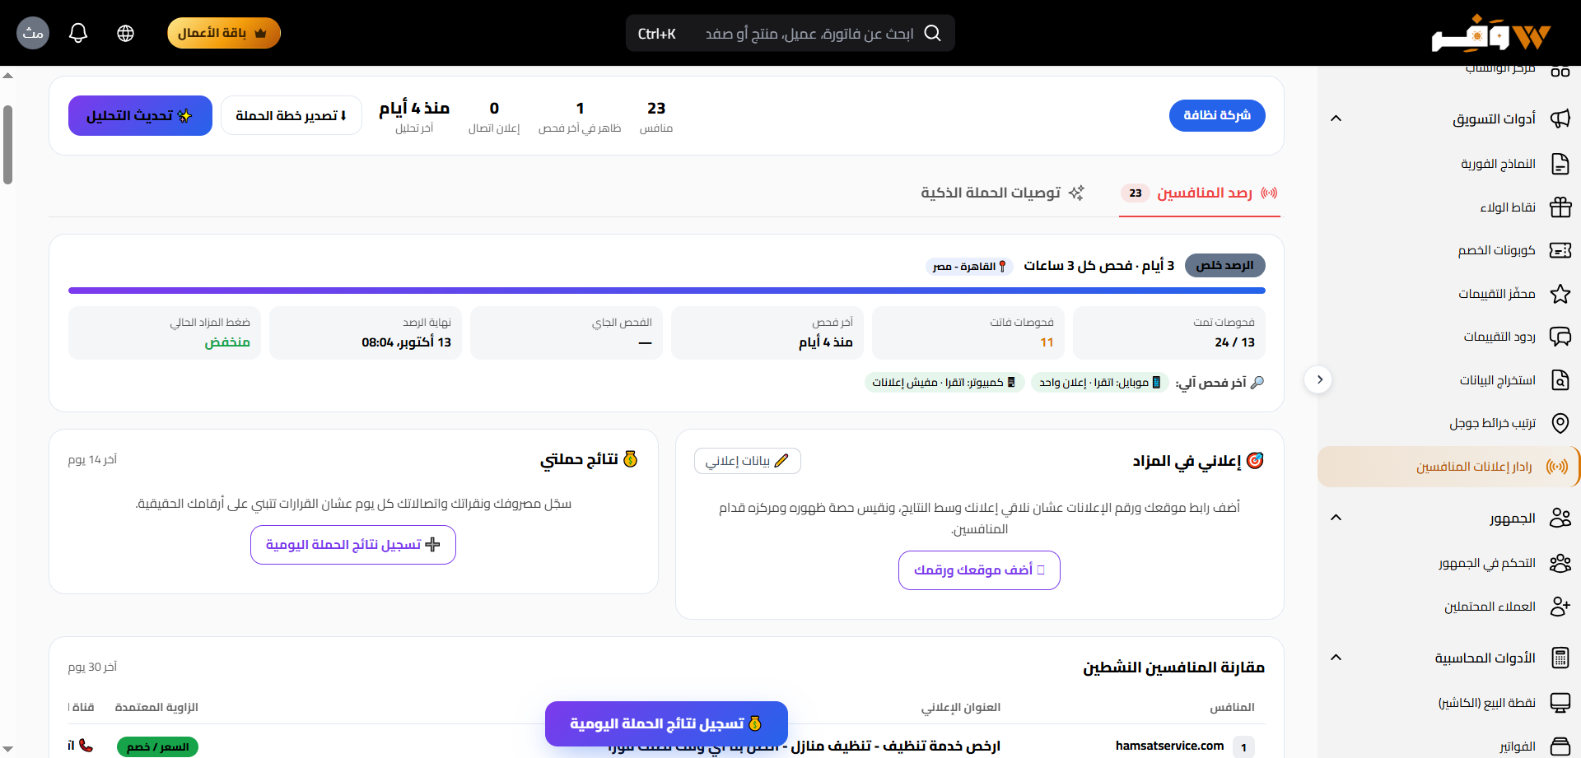Click the الرصد خلص status badge
Viewport: 1581px width, 758px height.
click(x=1224, y=265)
